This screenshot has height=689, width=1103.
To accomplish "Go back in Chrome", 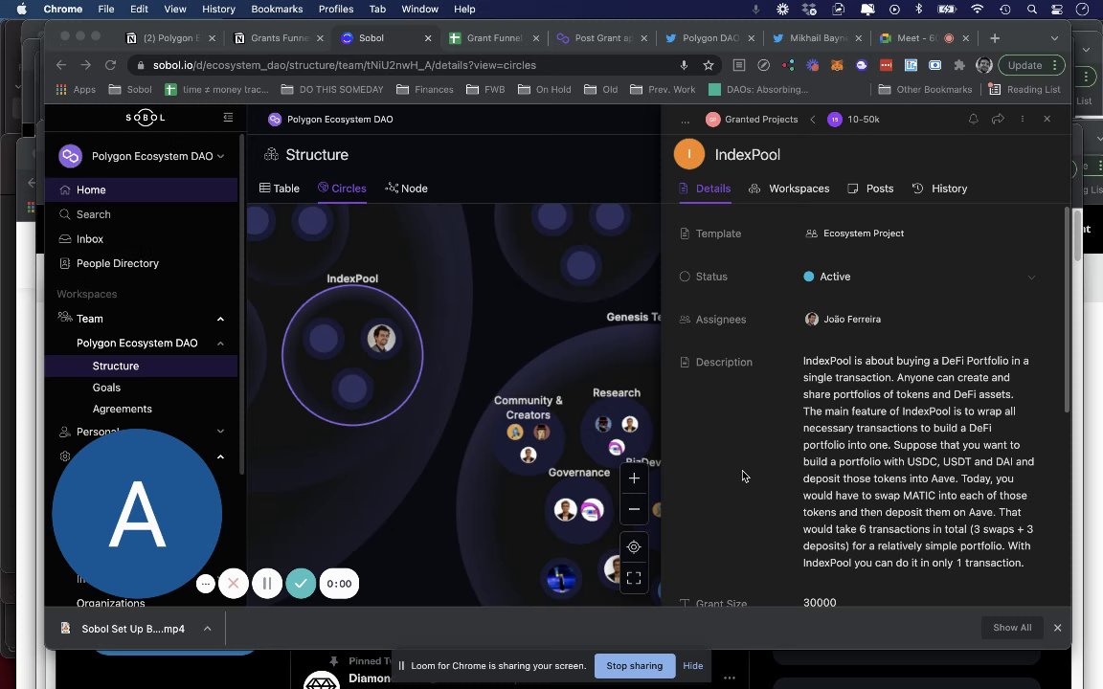I will (61, 65).
